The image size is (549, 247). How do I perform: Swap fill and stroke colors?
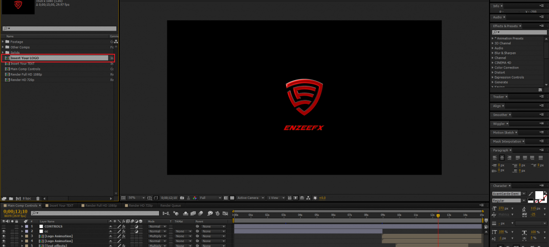tap(546, 193)
